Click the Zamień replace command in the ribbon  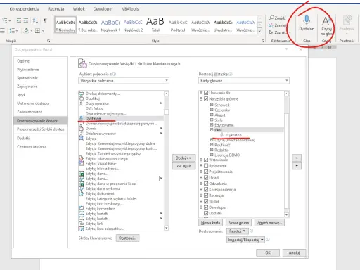point(278,25)
